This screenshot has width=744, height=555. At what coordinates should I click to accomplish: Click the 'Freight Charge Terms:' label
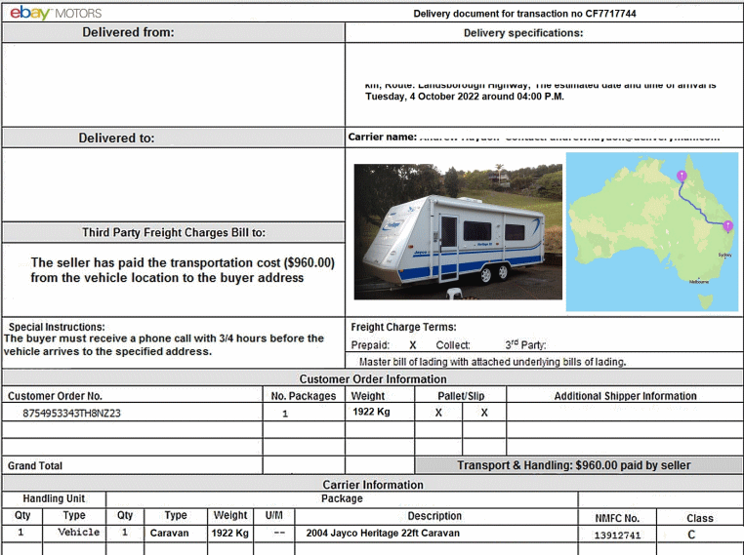coord(404,327)
